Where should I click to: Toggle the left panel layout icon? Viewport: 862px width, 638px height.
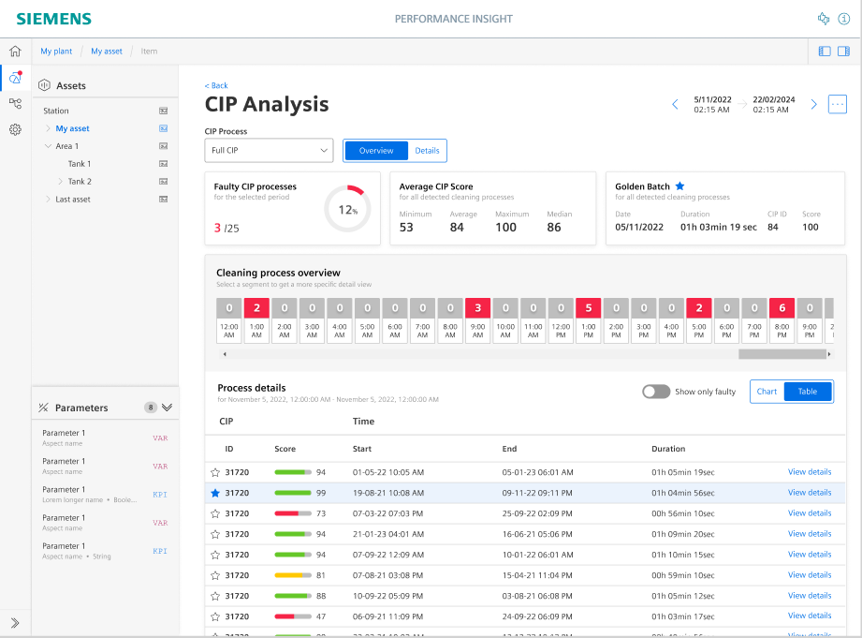tap(825, 52)
